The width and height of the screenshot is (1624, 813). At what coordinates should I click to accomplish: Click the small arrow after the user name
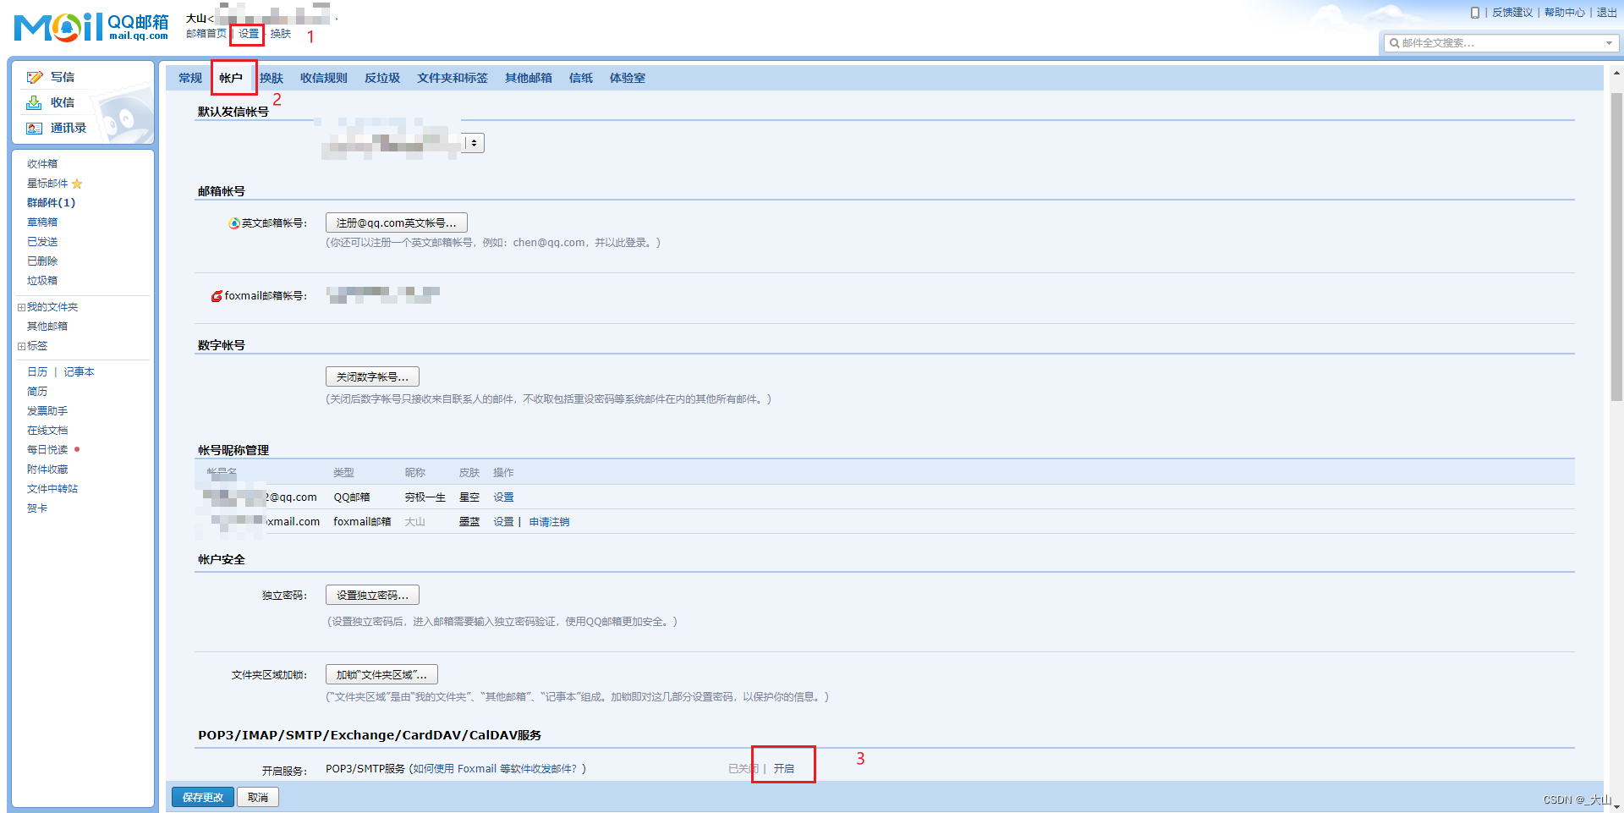(x=337, y=19)
